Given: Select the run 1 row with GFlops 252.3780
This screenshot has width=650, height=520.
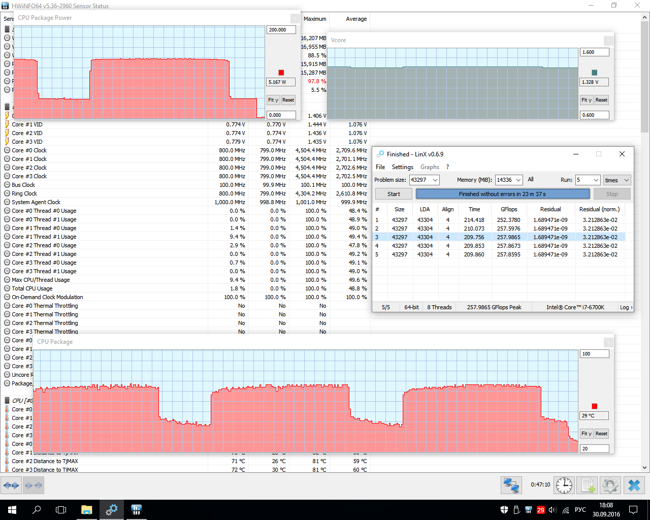Looking at the screenshot, I should click(500, 220).
